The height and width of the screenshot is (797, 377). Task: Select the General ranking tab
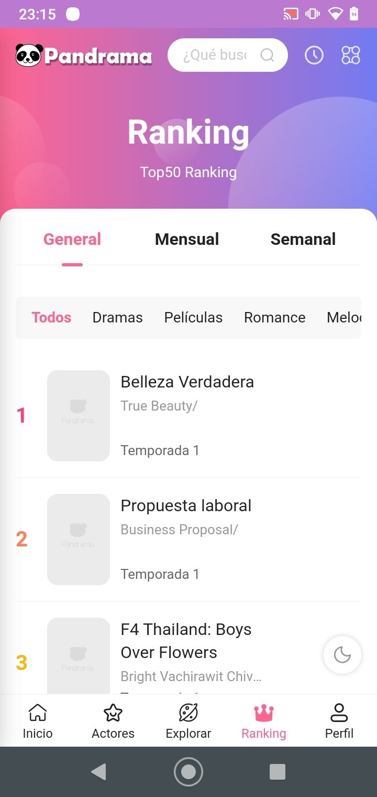point(72,239)
